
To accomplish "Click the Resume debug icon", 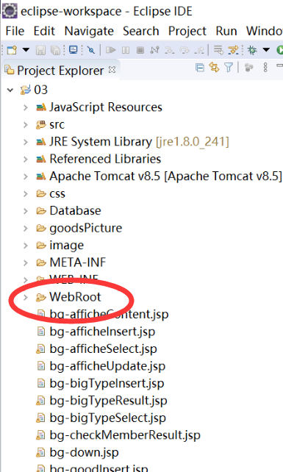I will click(x=110, y=50).
